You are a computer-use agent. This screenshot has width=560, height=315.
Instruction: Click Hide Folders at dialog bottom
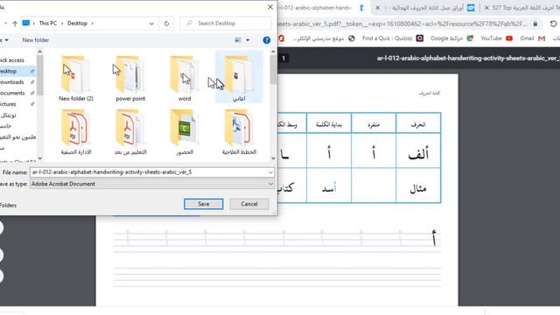[8, 206]
